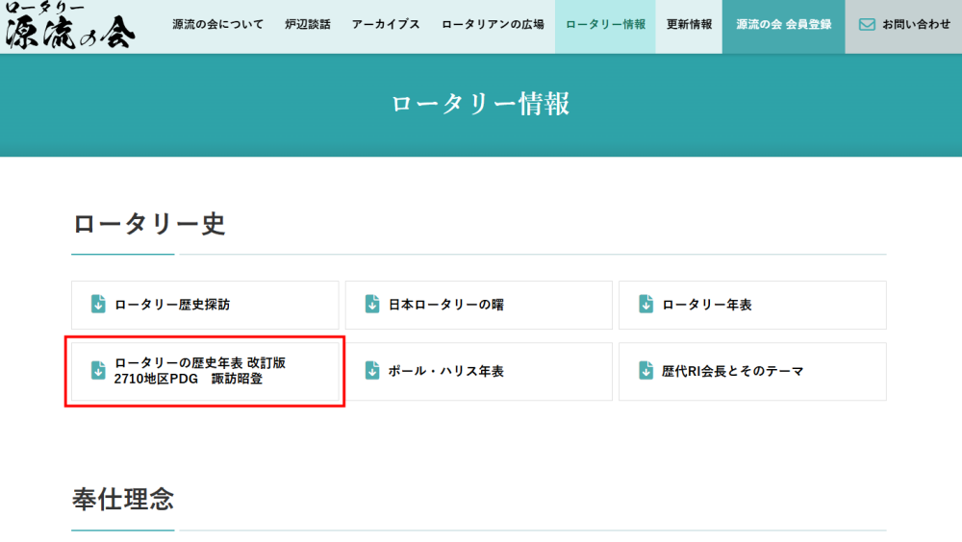Open the 更新情報 navigation item
Viewport: 962px width, 542px height.
pyautogui.click(x=689, y=26)
